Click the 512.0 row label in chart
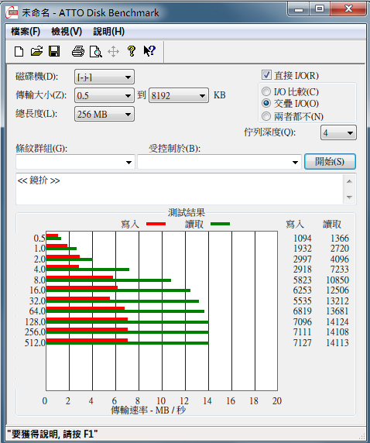 (35, 342)
